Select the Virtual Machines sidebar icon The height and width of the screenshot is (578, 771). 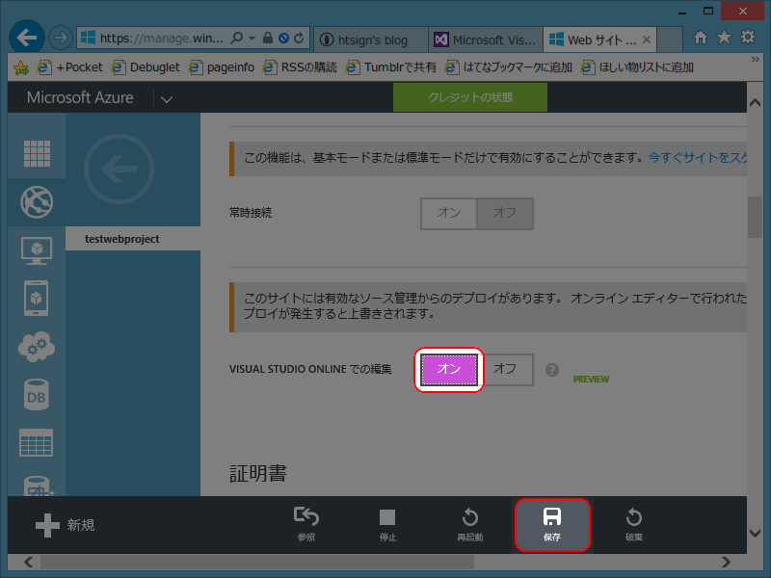pyautogui.click(x=36, y=250)
